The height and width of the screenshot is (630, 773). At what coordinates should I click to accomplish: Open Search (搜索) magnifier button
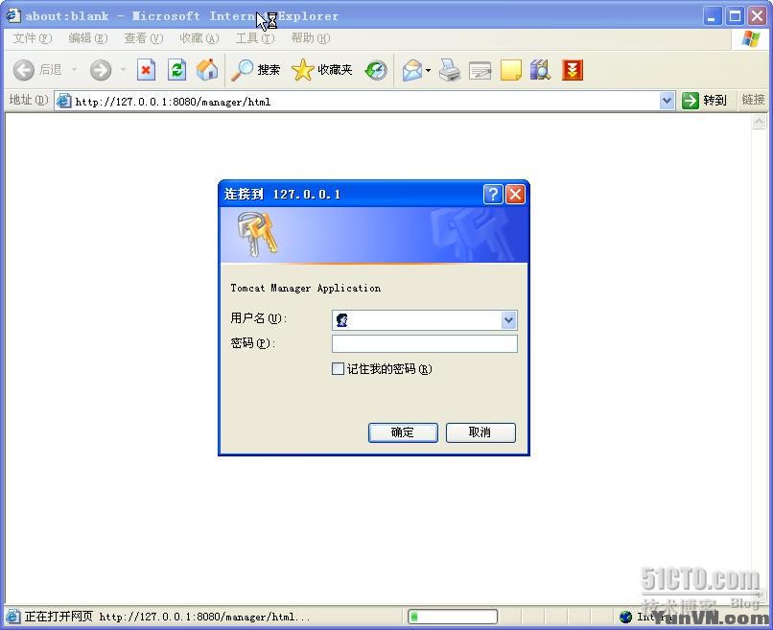256,70
